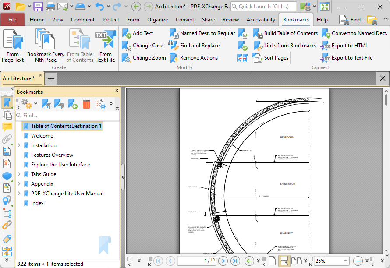390x268 pixels.
Task: Go to next page arrow button
Action: pyautogui.click(x=223, y=261)
